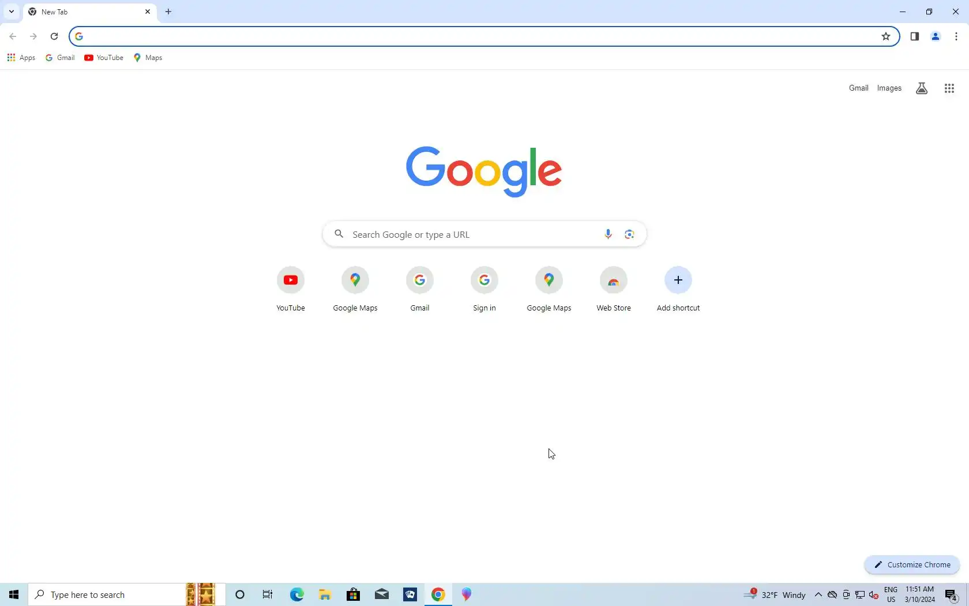Search by image with the Lens icon
This screenshot has width=969, height=606.
(629, 234)
